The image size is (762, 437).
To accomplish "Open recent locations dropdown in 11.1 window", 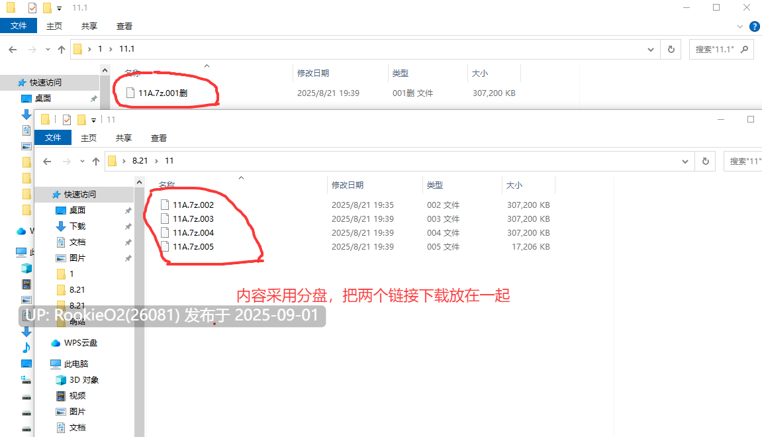I will point(48,49).
